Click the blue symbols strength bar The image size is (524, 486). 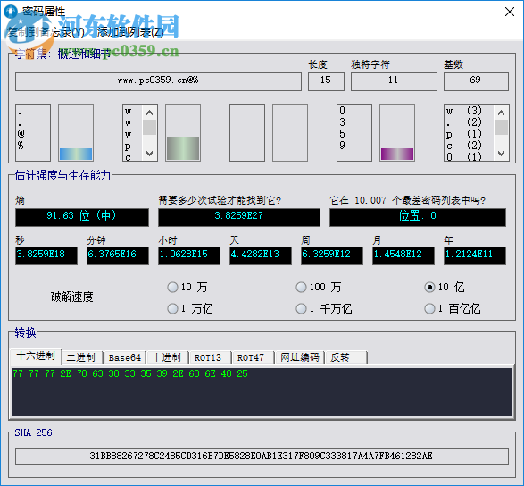tap(76, 154)
